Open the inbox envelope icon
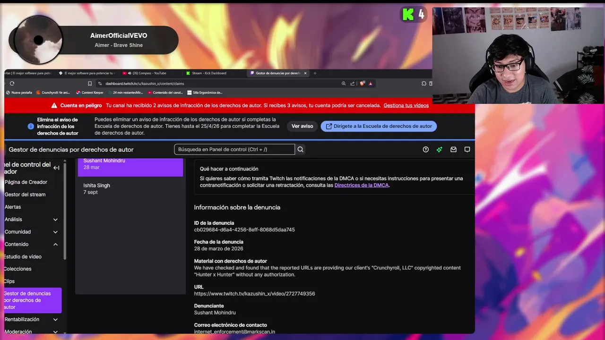This screenshot has width=605, height=340. point(453,149)
